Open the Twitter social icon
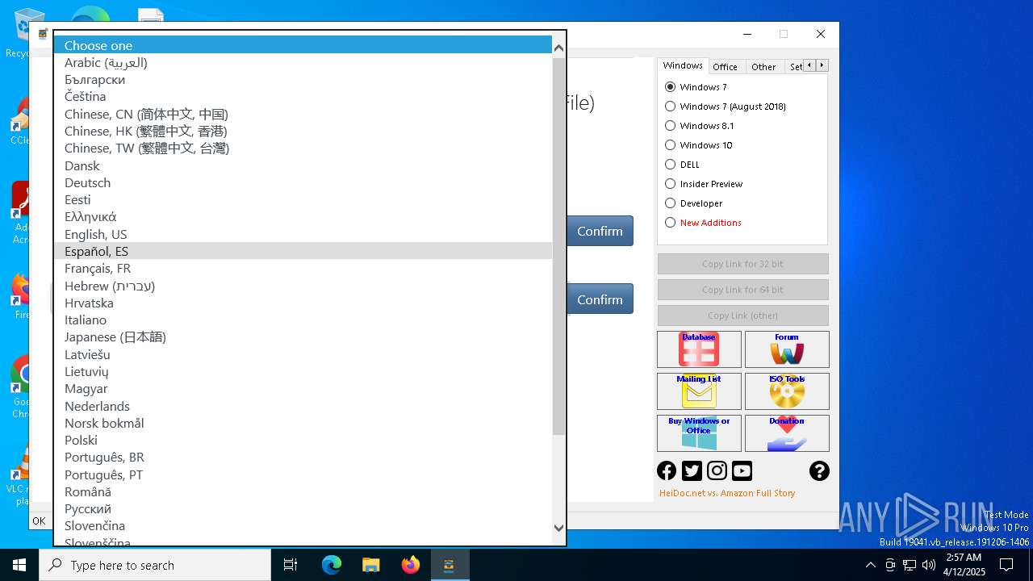The width and height of the screenshot is (1033, 581). coord(692,470)
